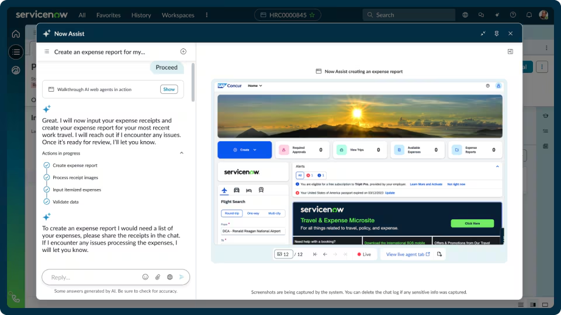Open the chat conversations icon in header
Image resolution: width=561 pixels, height=315 pixels.
click(x=481, y=15)
